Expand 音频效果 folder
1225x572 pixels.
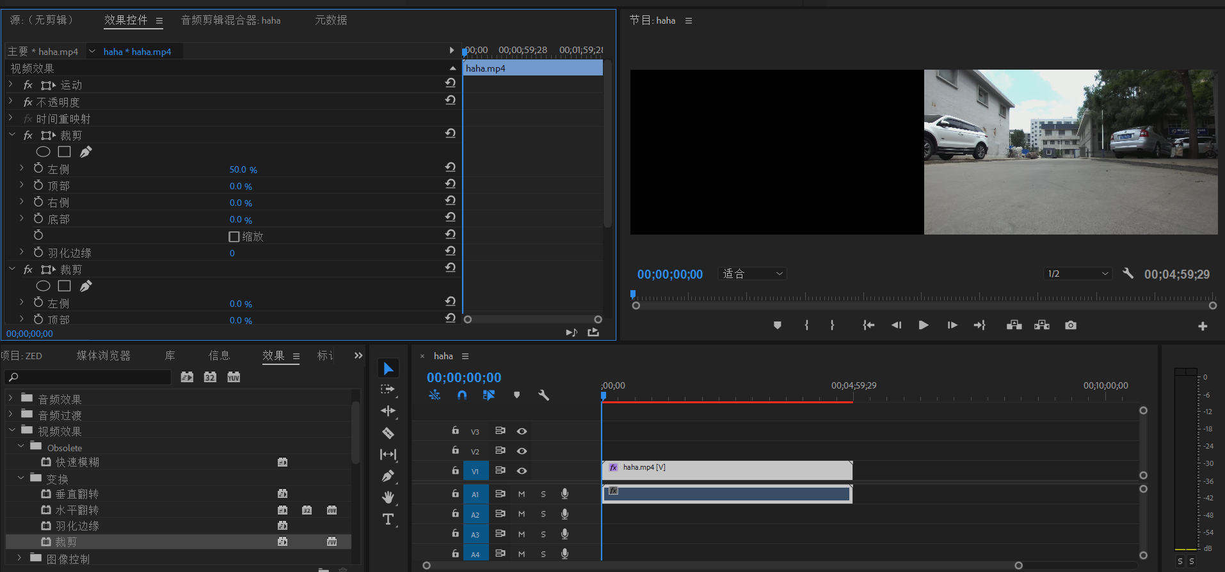(11, 398)
